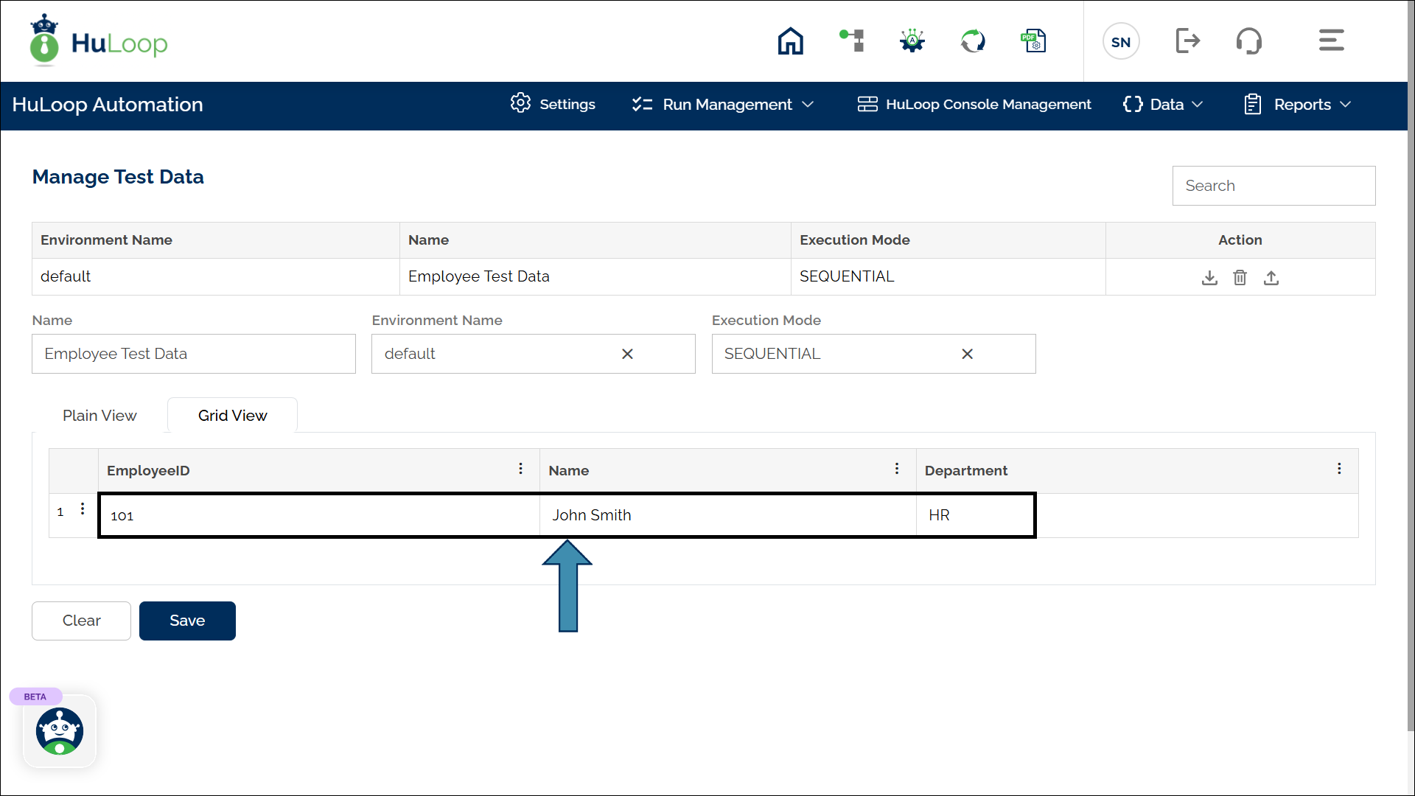Clear the SEQUENTIAL execution mode selection
This screenshot has height=796, width=1415.
point(968,355)
